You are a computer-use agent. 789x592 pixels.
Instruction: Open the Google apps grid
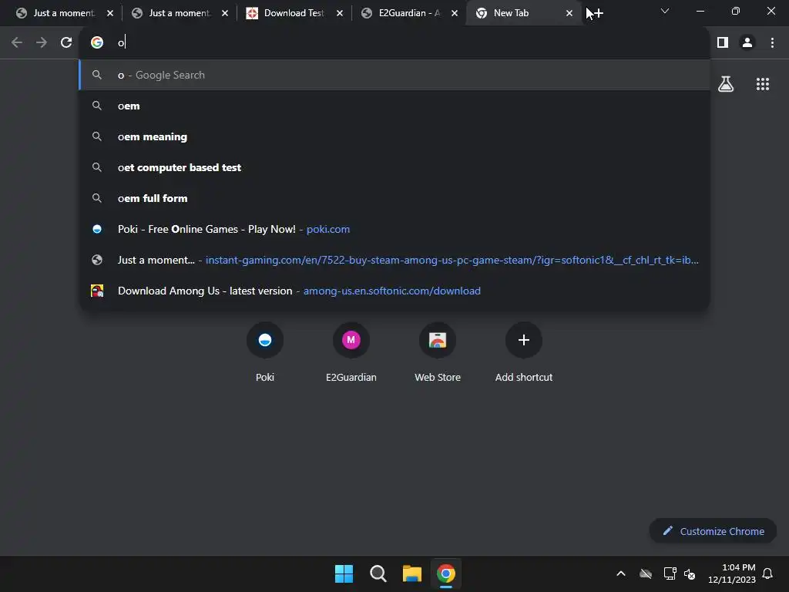click(763, 84)
